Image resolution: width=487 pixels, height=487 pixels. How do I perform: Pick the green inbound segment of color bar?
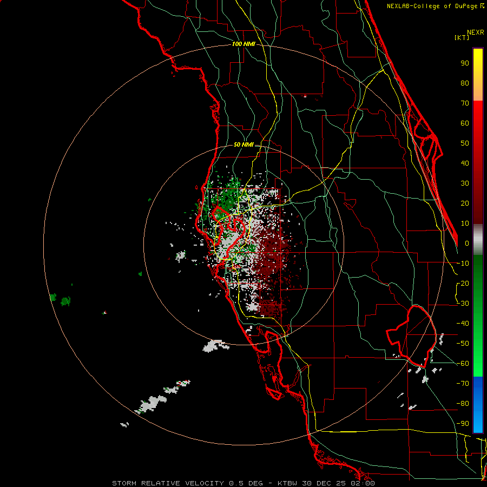coord(478,315)
